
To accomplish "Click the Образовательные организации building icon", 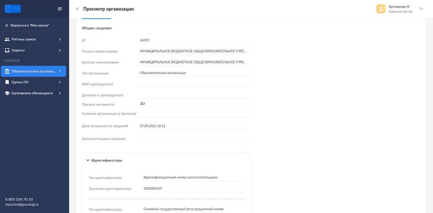I will tap(7, 72).
